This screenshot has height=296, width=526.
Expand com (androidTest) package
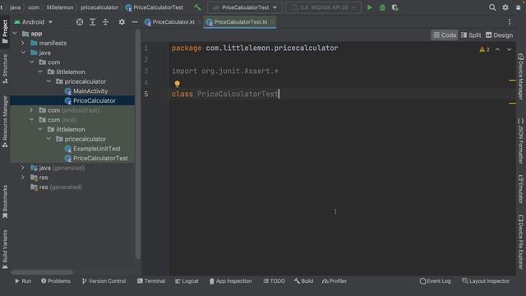[31, 110]
